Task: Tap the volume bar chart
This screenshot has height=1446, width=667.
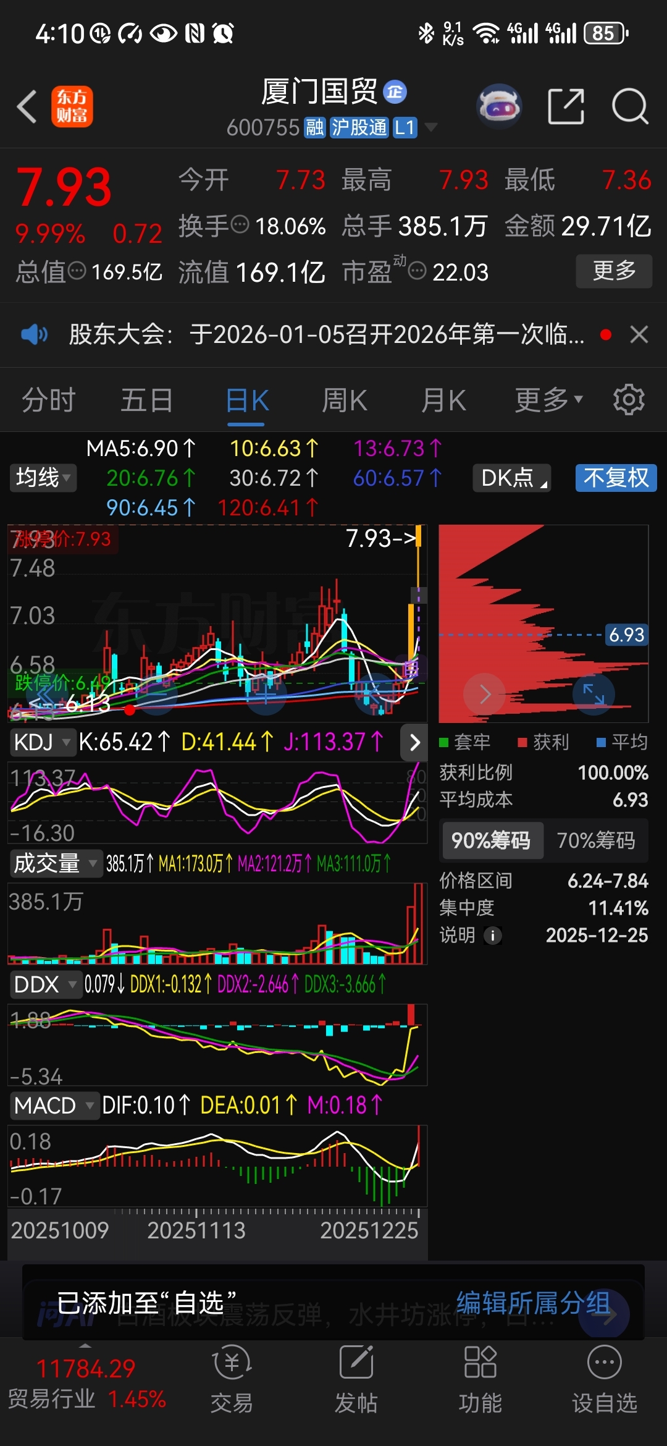Action: [x=217, y=924]
